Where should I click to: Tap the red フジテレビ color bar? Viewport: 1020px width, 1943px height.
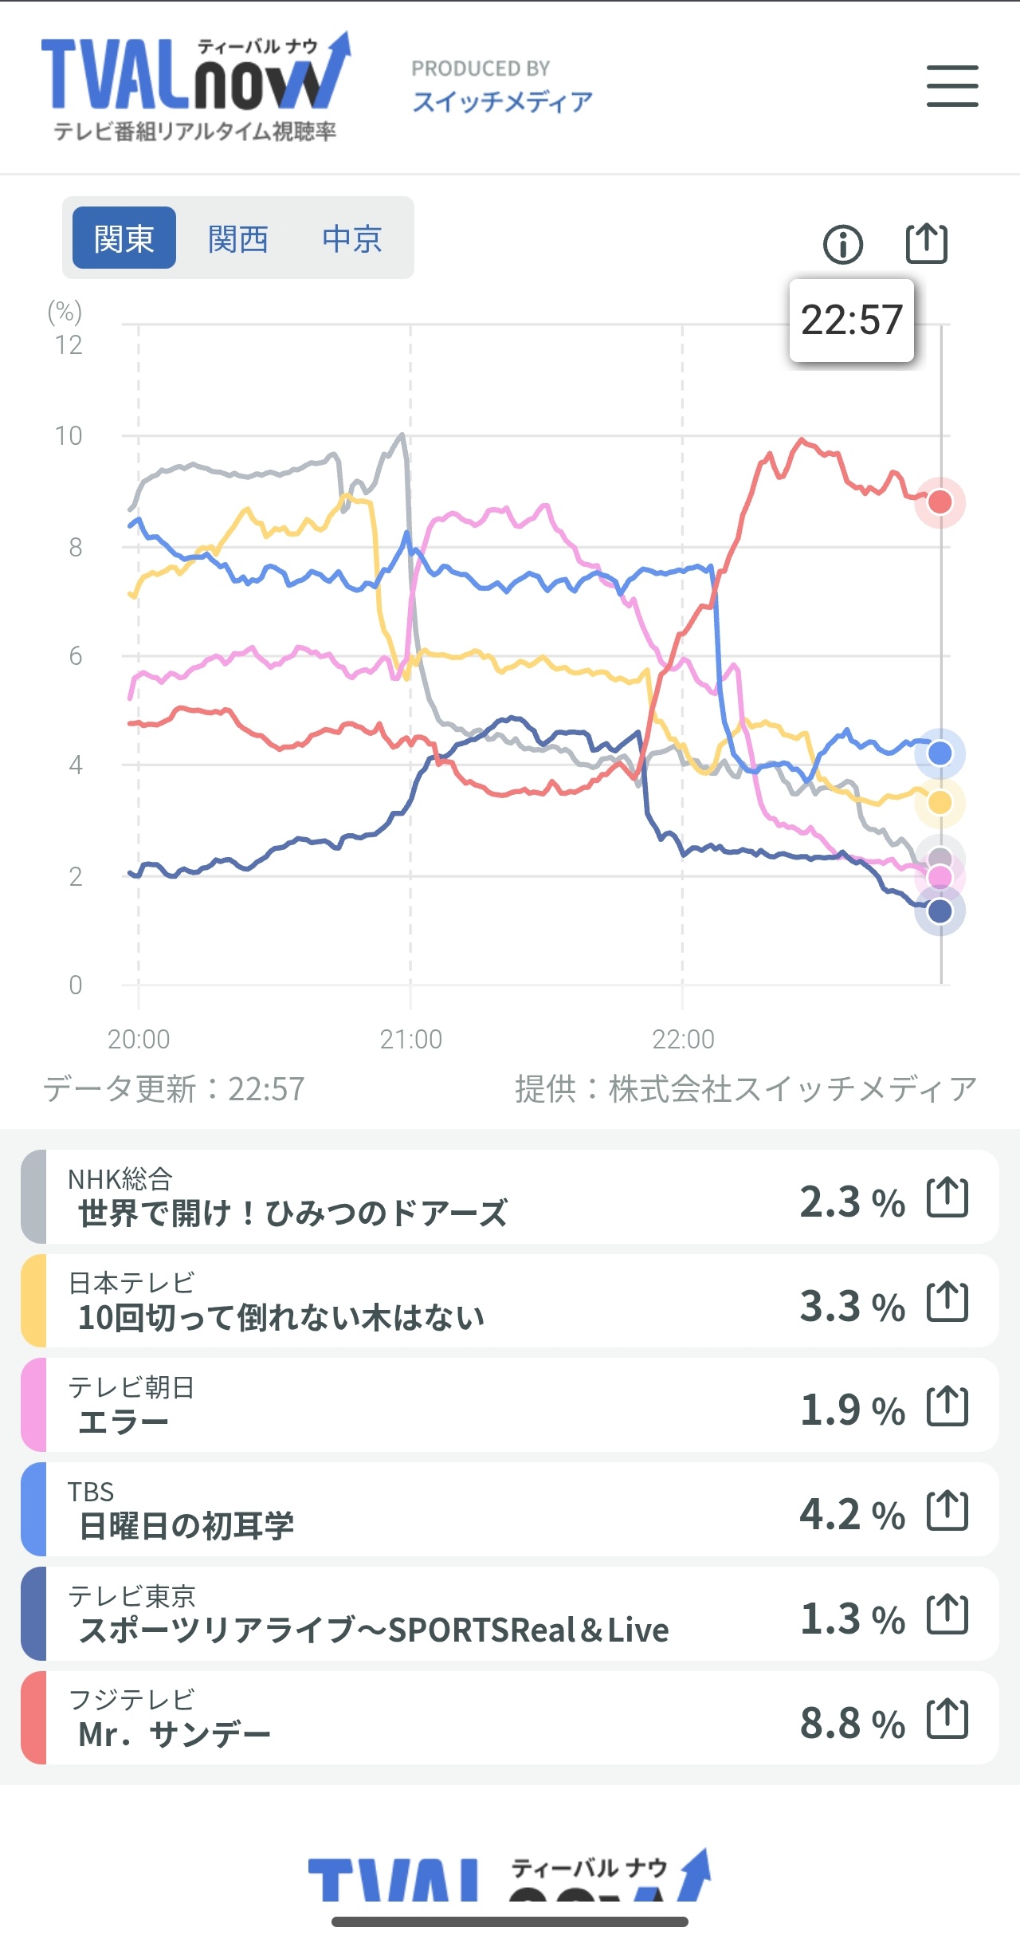pyautogui.click(x=33, y=1719)
